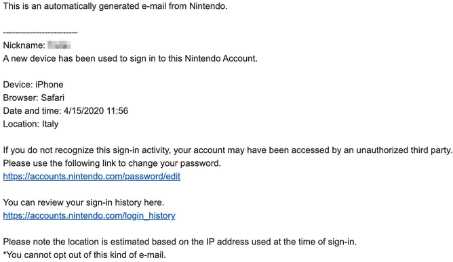Click the unauthorized third party warning sentence
This screenshot has width=453, height=262.
click(228, 150)
